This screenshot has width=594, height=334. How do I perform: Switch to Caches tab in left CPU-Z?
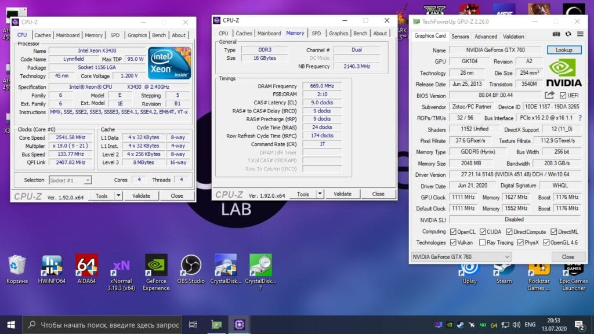[42, 35]
